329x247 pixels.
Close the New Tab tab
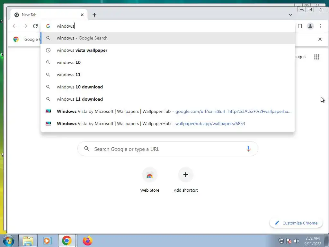[82, 15]
